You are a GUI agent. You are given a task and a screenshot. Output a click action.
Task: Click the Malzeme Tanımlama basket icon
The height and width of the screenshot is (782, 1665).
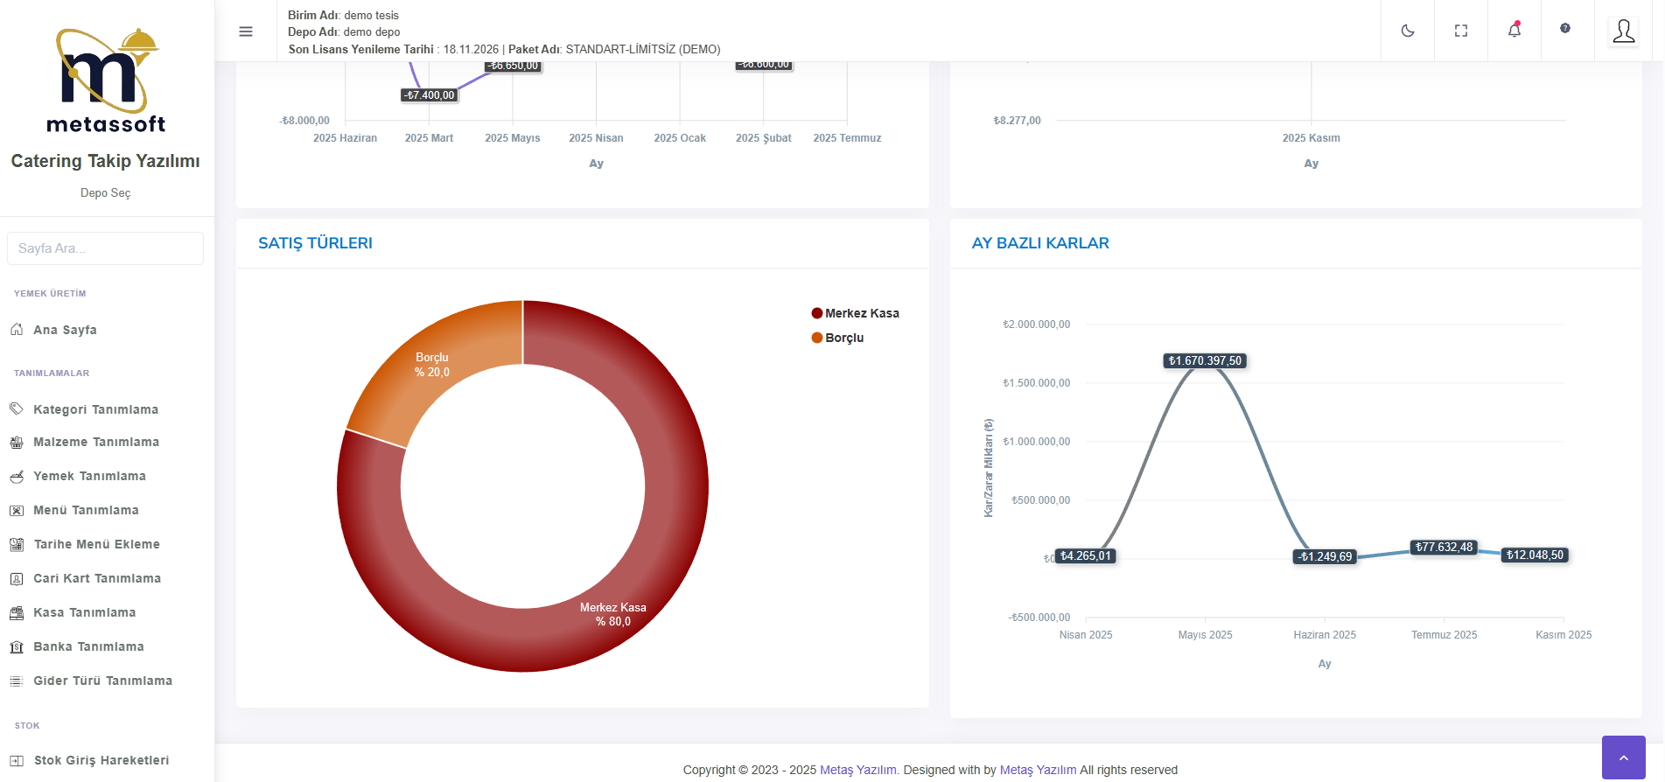pyautogui.click(x=17, y=443)
